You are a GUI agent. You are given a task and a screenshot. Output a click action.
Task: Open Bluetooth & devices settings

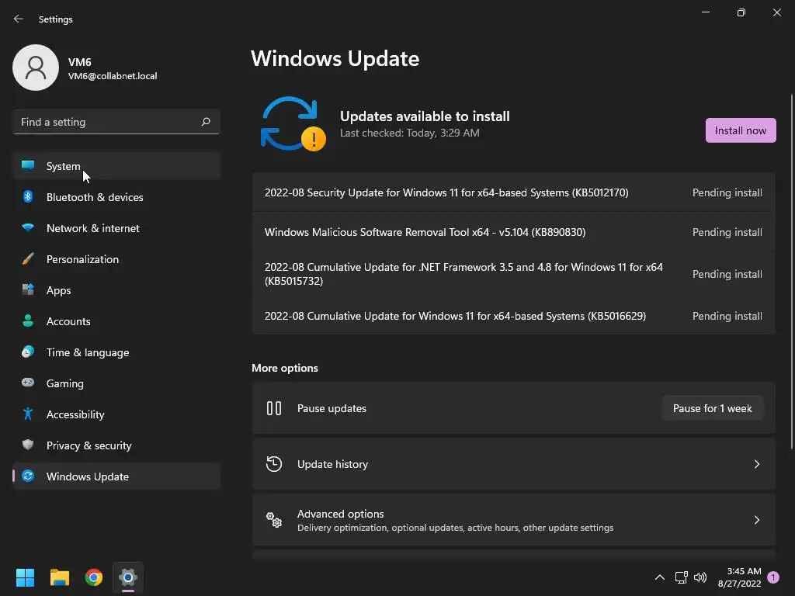point(116,196)
